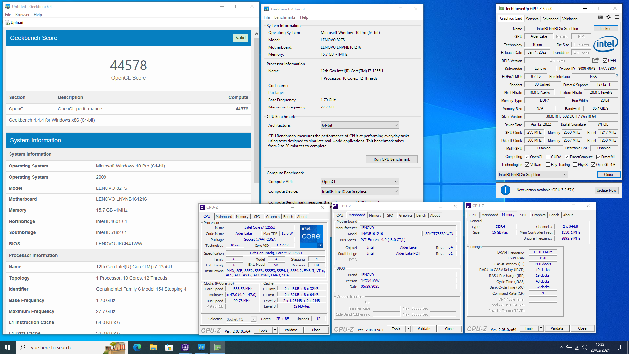Open the Compute Device dropdown
Image resolution: width=629 pixels, height=354 pixels.
point(360,191)
